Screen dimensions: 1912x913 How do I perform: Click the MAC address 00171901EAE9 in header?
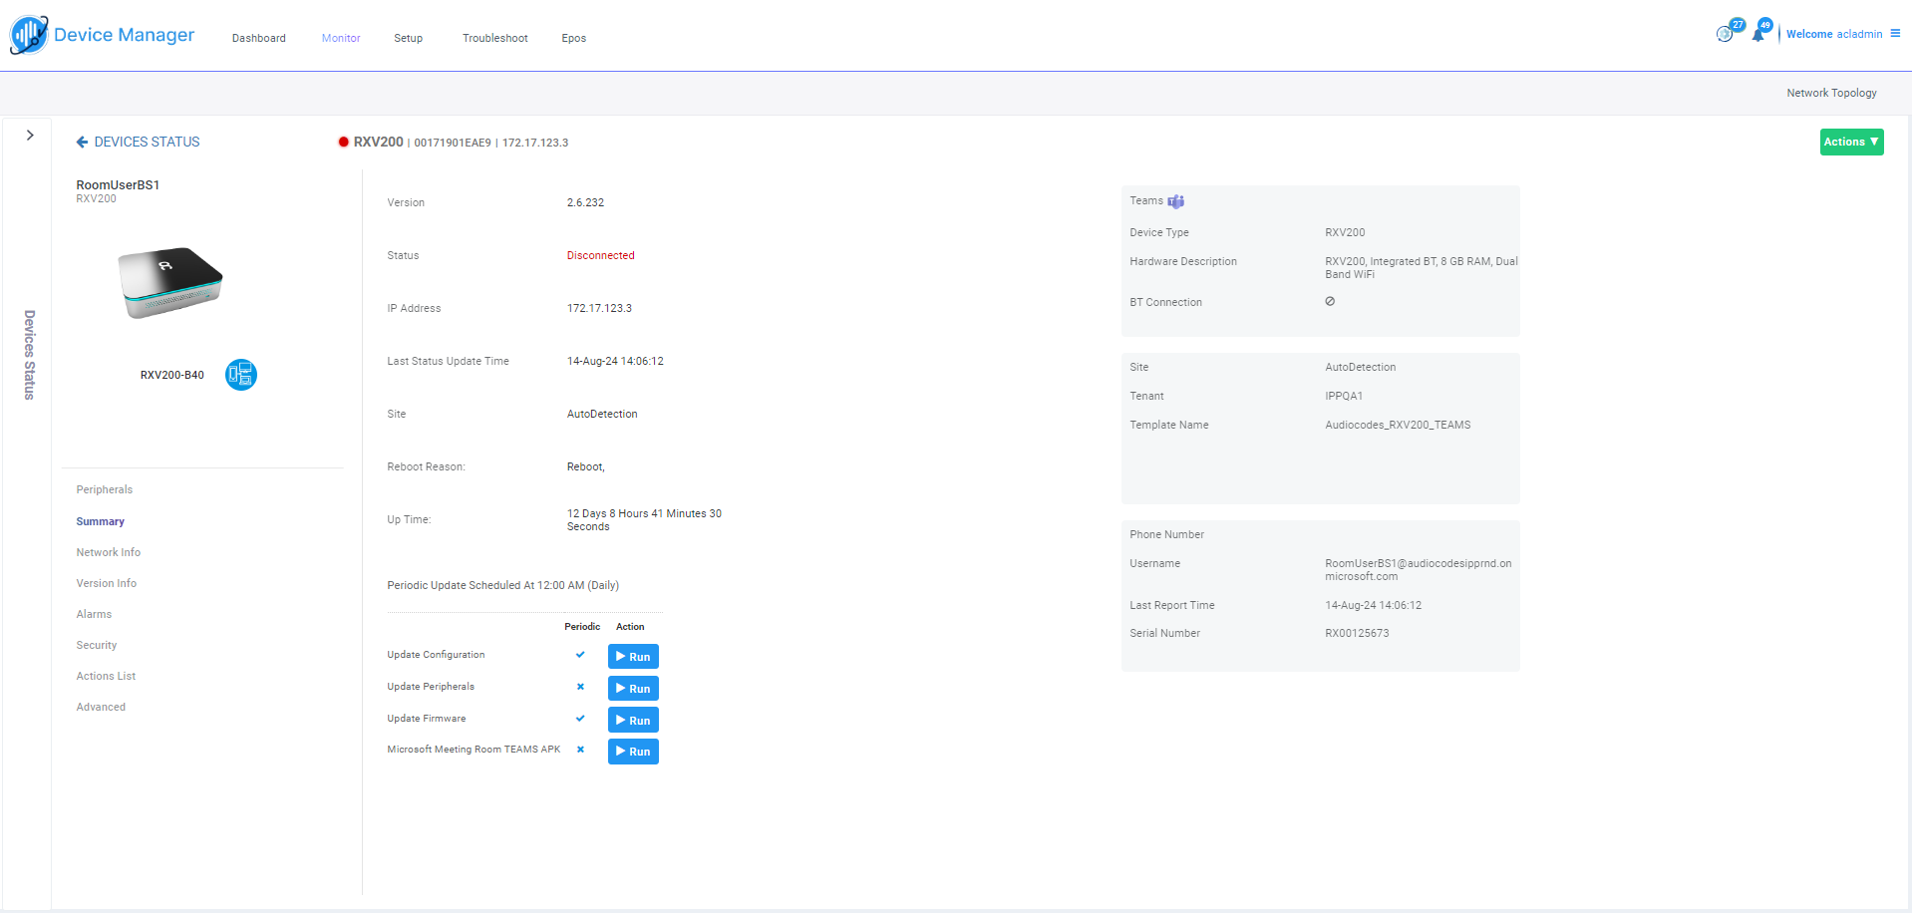(x=453, y=143)
